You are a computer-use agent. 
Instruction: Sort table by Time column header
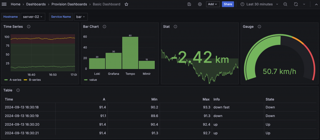(9, 99)
